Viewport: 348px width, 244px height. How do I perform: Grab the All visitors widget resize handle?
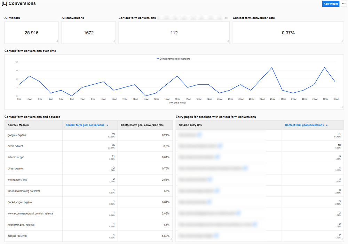(57, 42)
